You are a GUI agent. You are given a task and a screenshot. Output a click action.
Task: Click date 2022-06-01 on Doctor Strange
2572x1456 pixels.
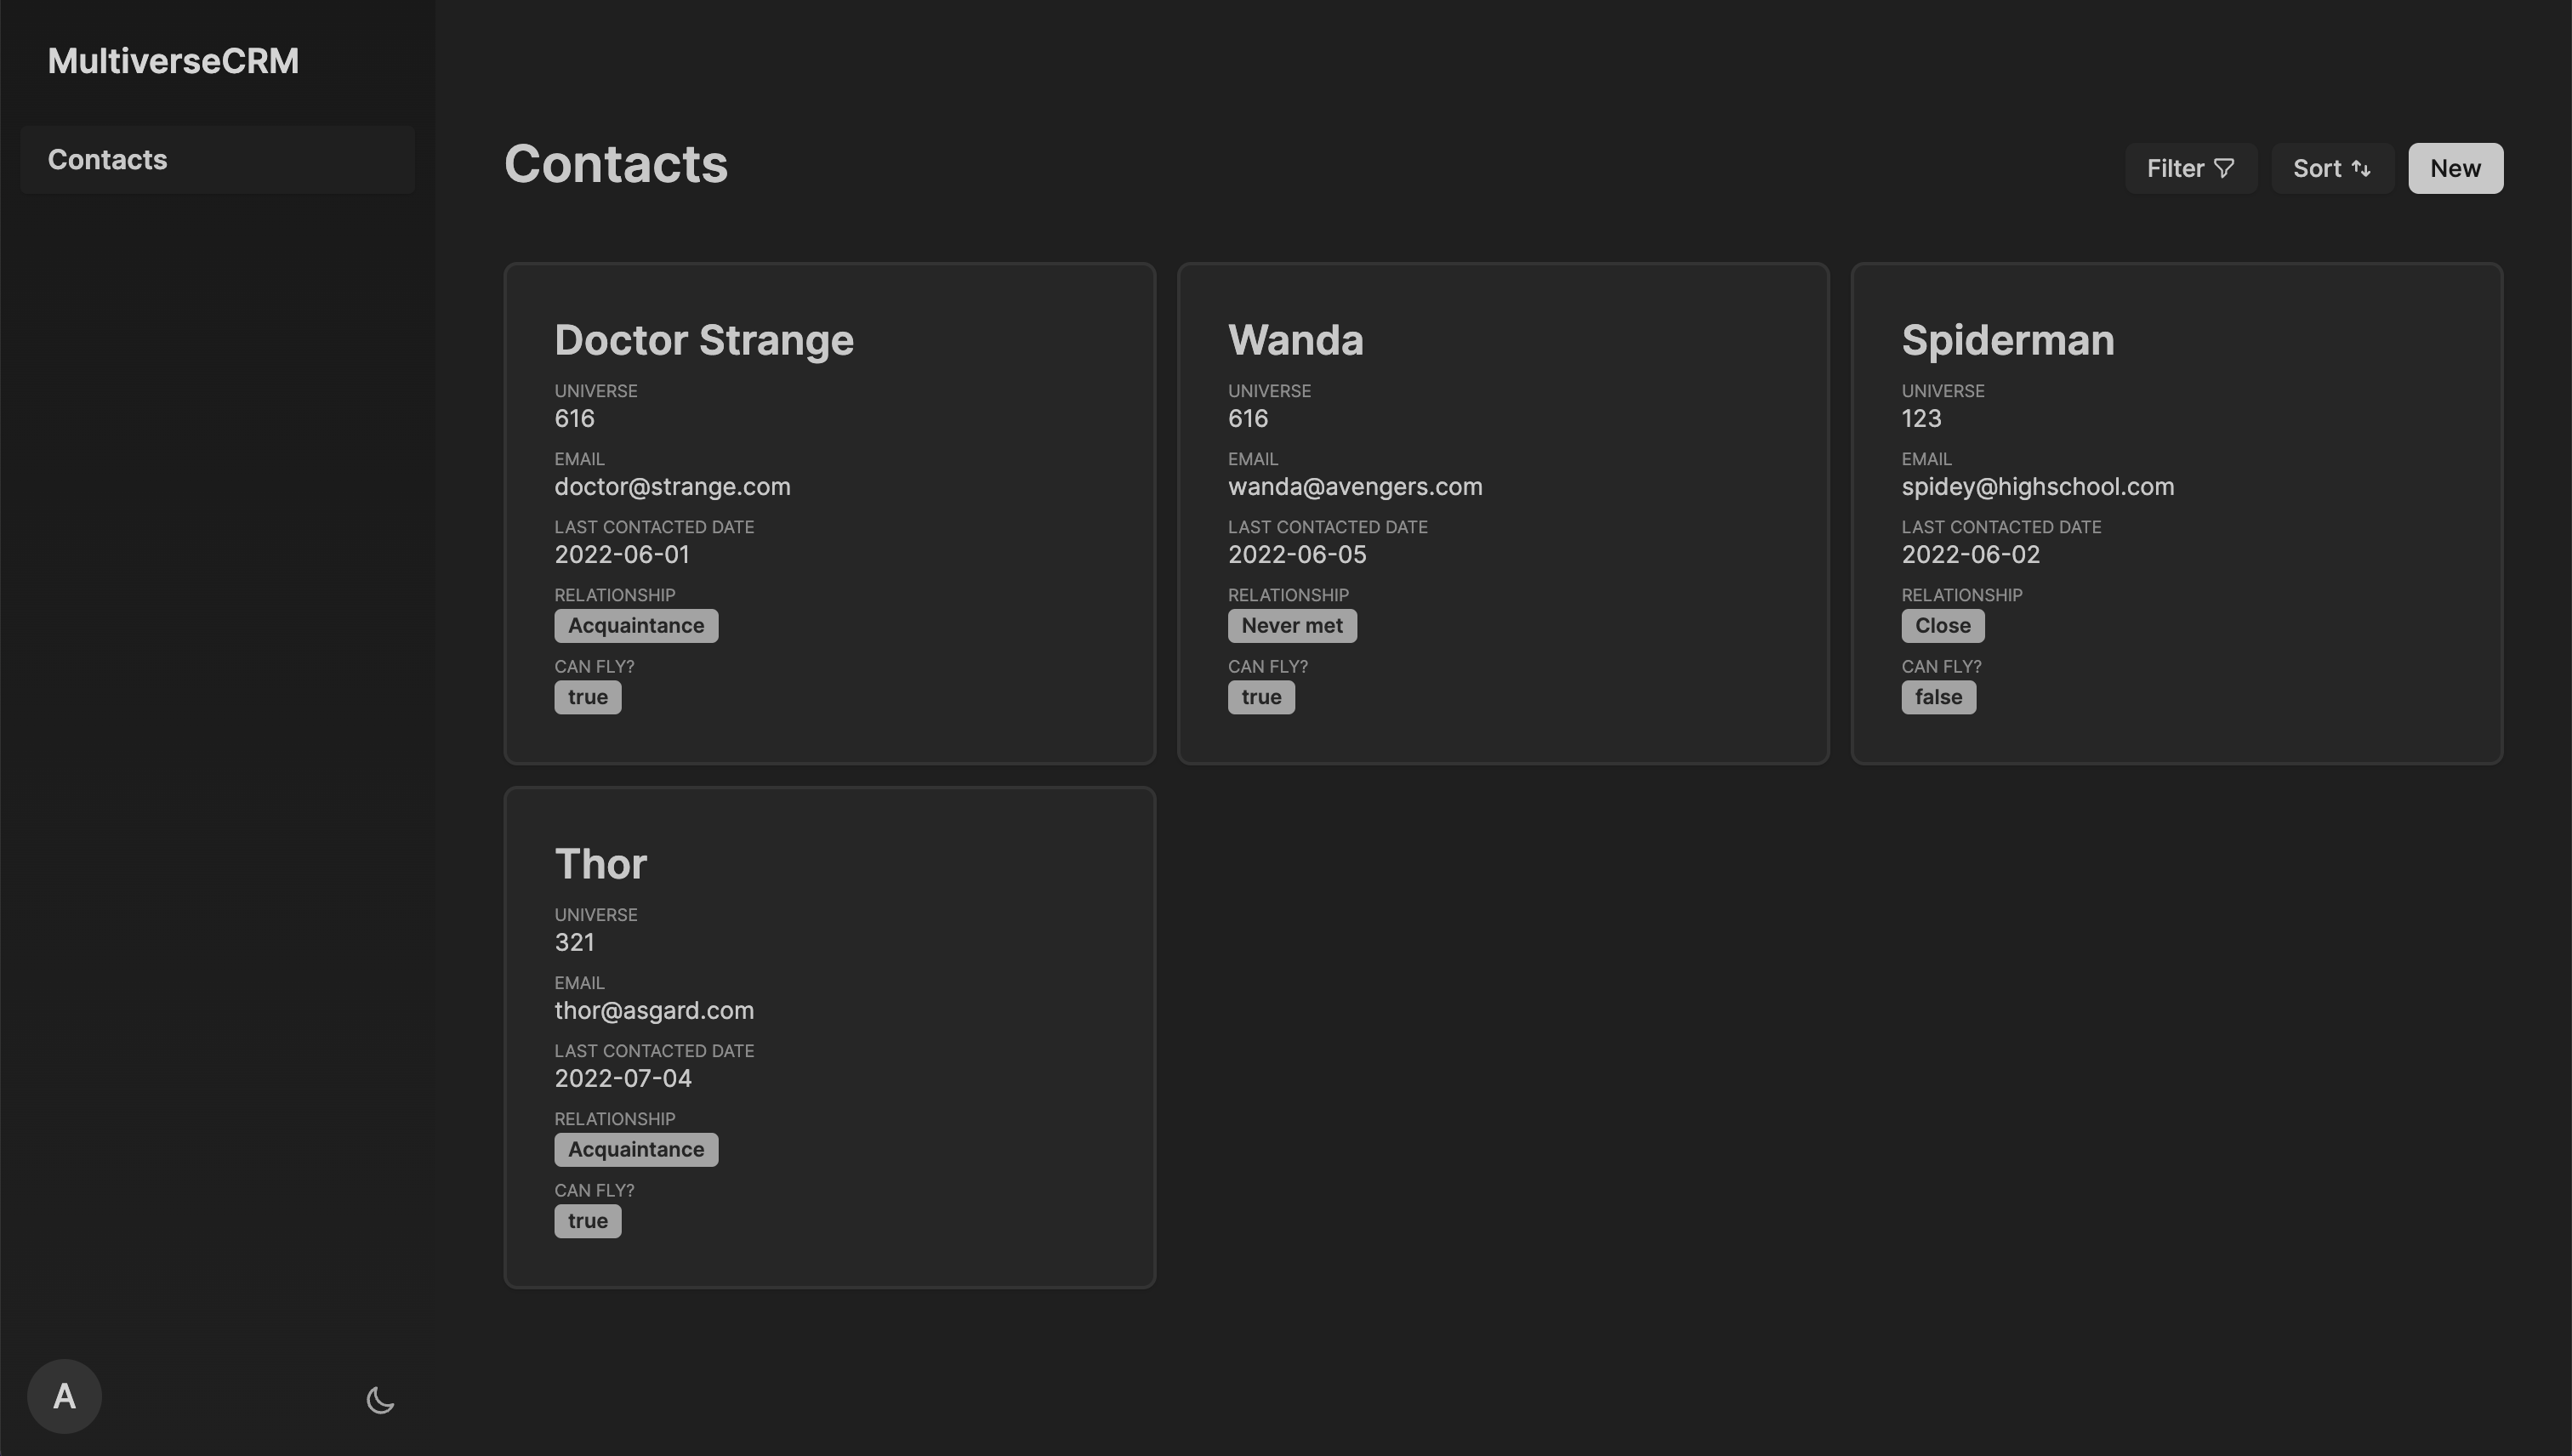tap(622, 555)
